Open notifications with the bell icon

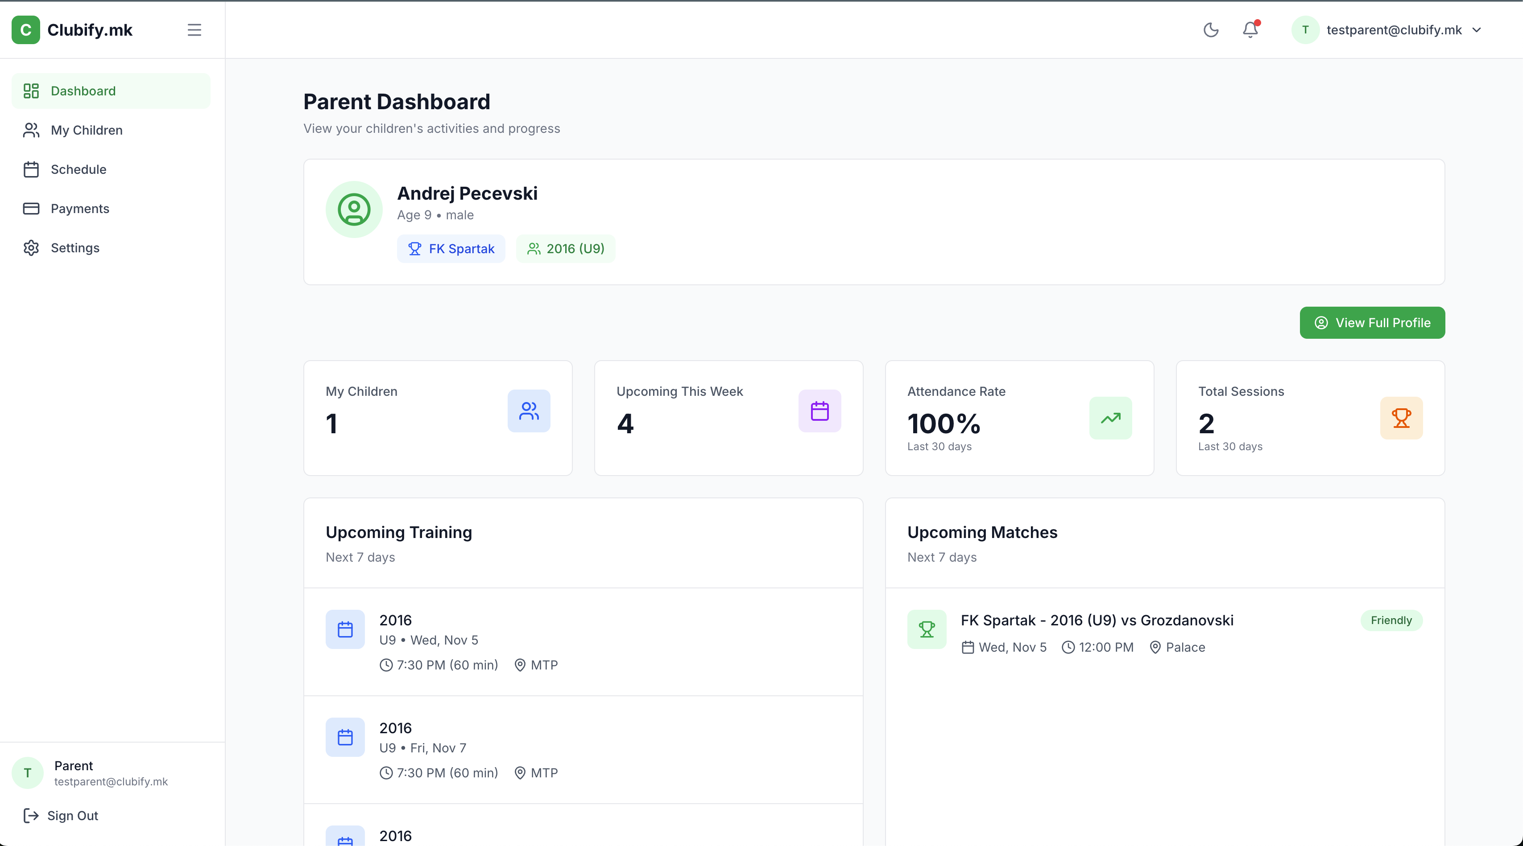click(1250, 29)
